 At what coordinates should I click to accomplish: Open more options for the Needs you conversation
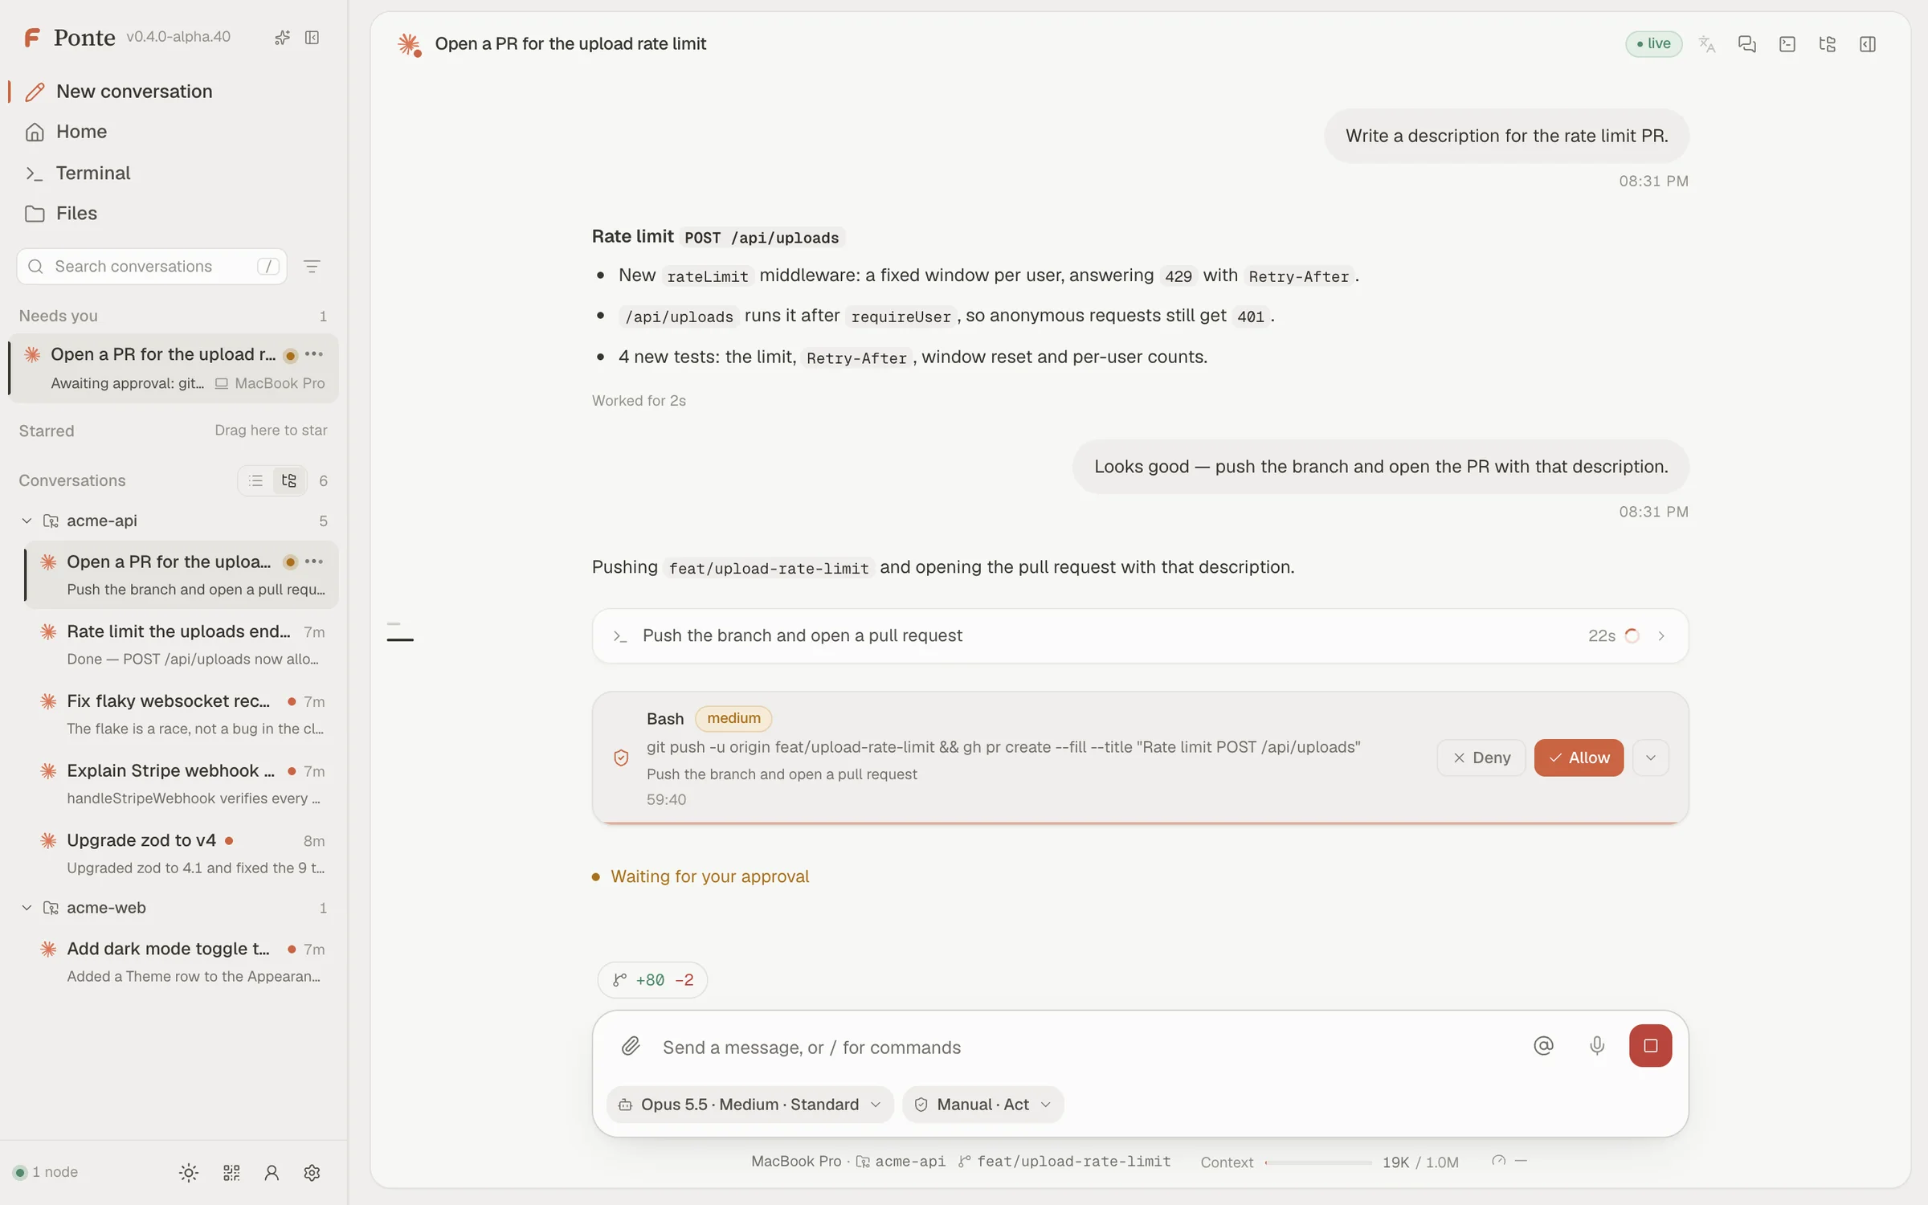314,354
